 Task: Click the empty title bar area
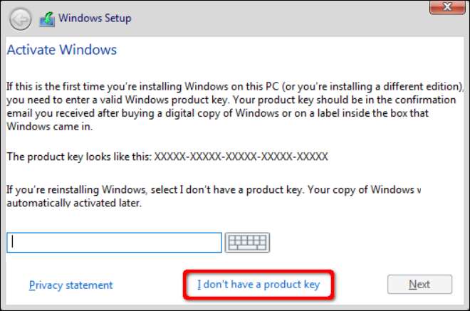[285, 19]
